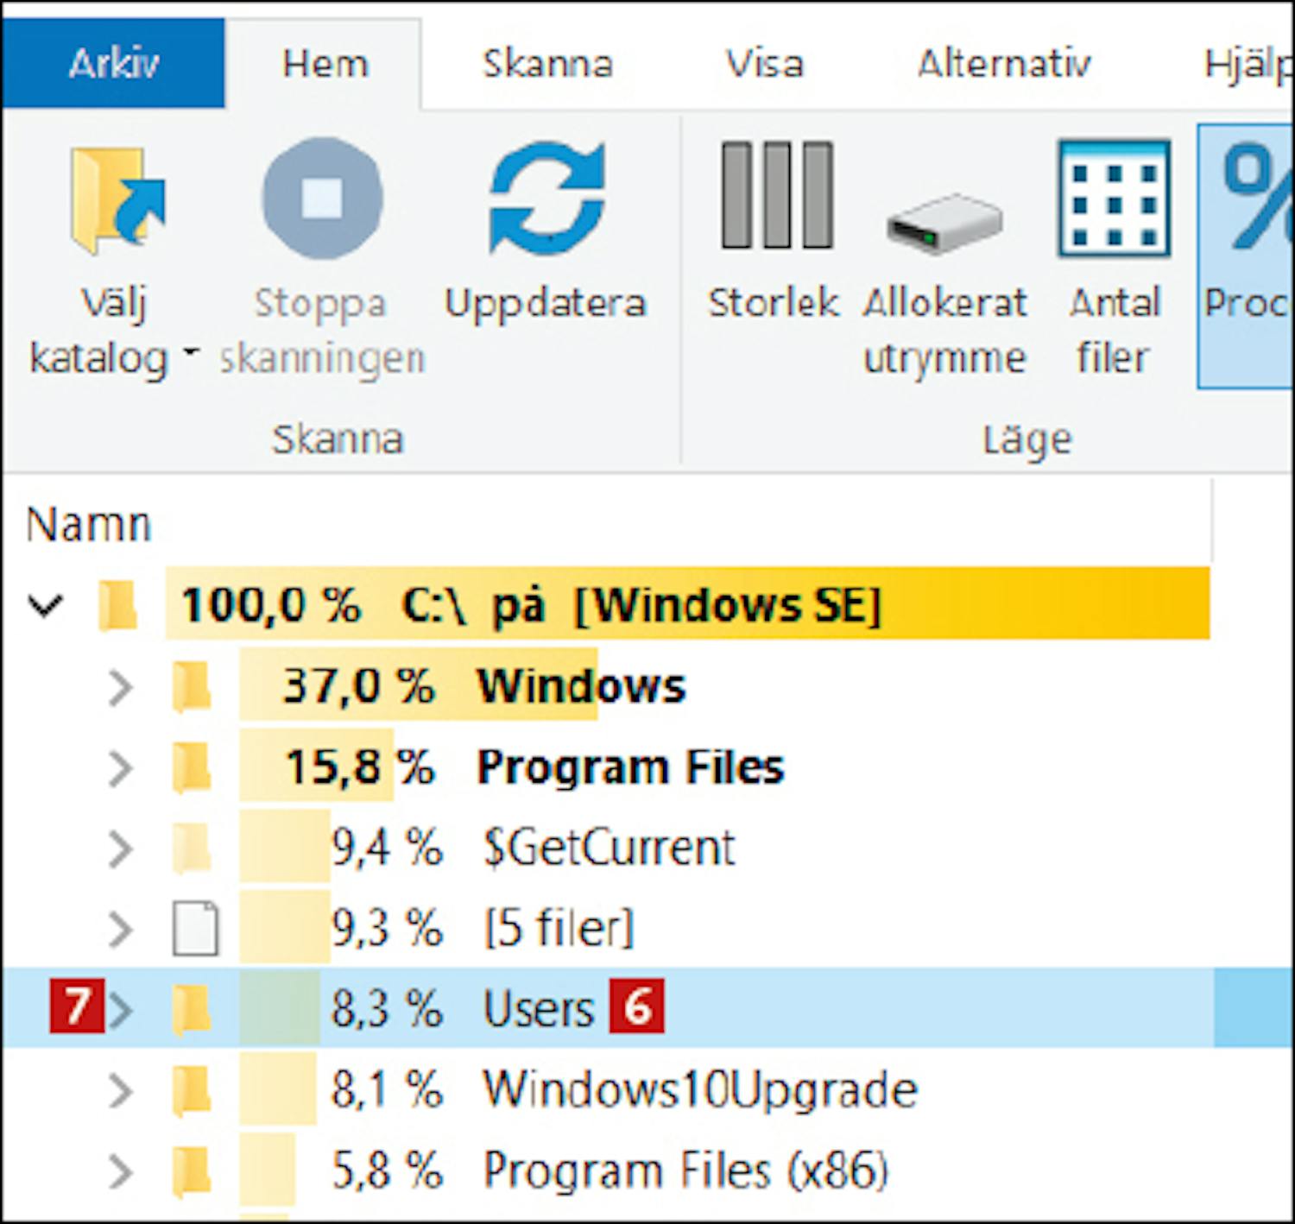The height and width of the screenshot is (1224, 1295).
Task: Click the Välj katalog folder icon
Action: (117, 201)
